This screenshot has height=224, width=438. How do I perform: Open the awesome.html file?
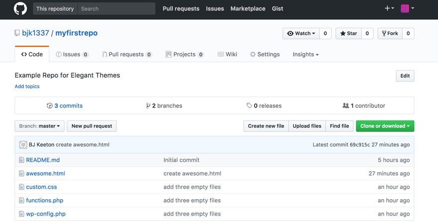pos(45,174)
